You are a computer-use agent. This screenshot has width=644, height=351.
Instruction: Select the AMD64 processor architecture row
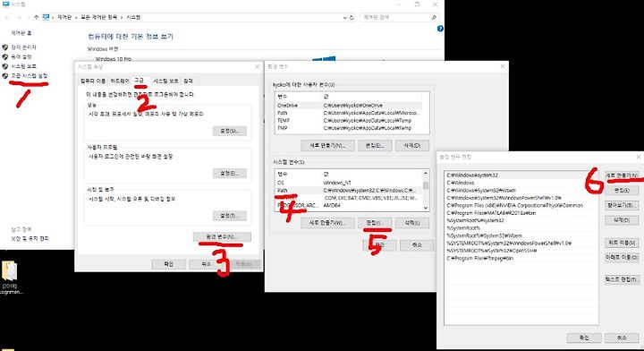click(x=349, y=205)
